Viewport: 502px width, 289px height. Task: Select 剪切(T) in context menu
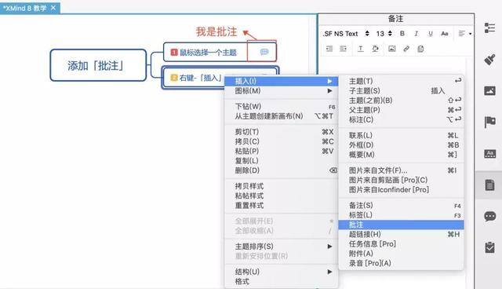point(282,132)
